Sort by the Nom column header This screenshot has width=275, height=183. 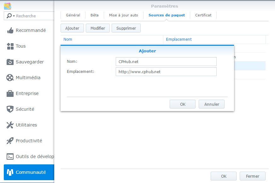click(x=112, y=39)
